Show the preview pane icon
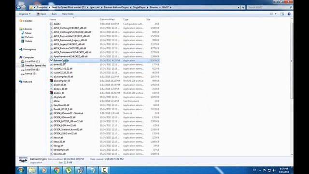This screenshot has width=309, height=174. [x=282, y=14]
